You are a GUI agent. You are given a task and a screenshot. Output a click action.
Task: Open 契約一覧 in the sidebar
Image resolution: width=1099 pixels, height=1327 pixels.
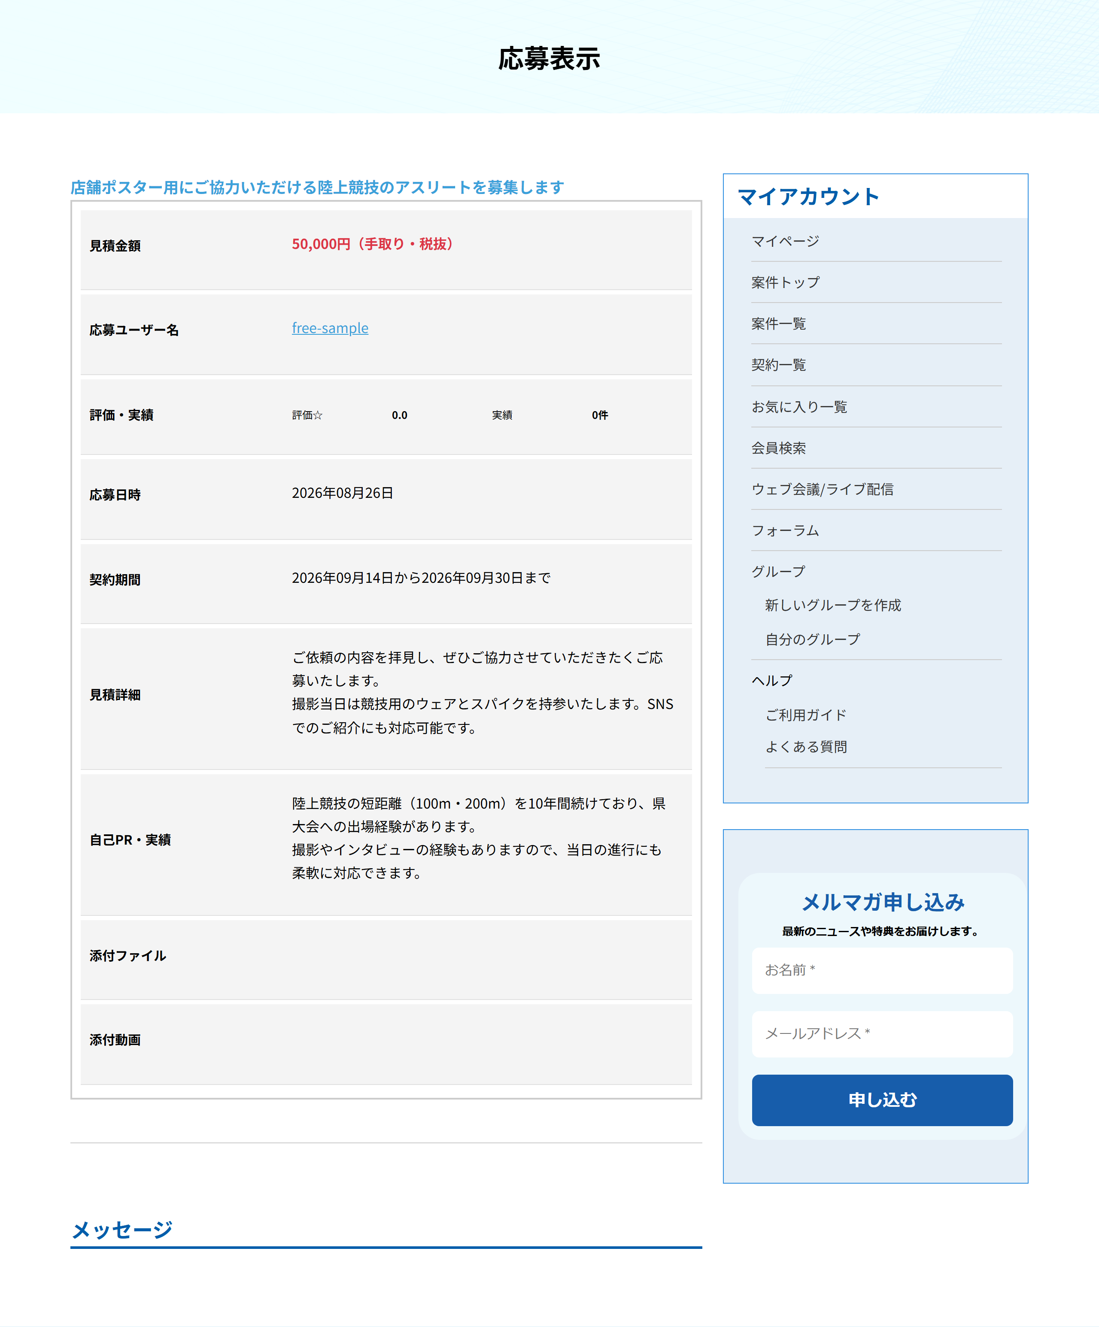[x=778, y=365]
